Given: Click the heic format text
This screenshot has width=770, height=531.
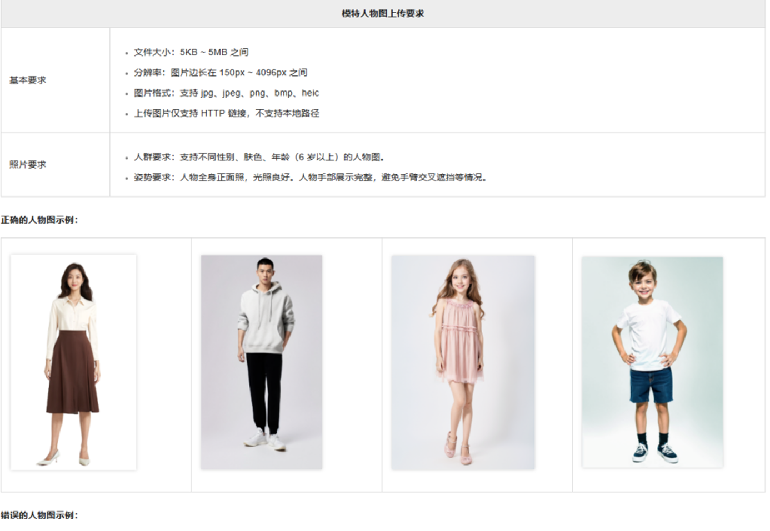Looking at the screenshot, I should 310,93.
